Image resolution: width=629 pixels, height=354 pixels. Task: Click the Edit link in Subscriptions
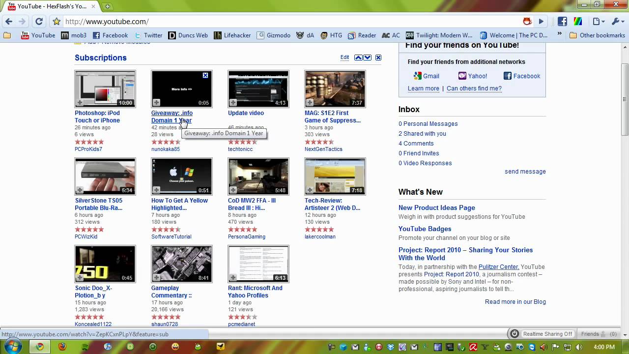click(344, 58)
